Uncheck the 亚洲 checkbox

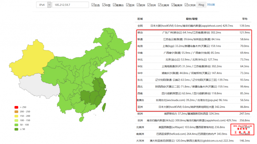(x=127, y=5)
